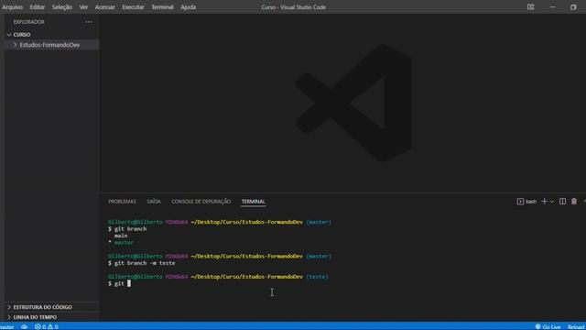Open the terminal launch profile dropdown arrow
Image resolution: width=586 pixels, height=330 pixels.
(x=552, y=202)
